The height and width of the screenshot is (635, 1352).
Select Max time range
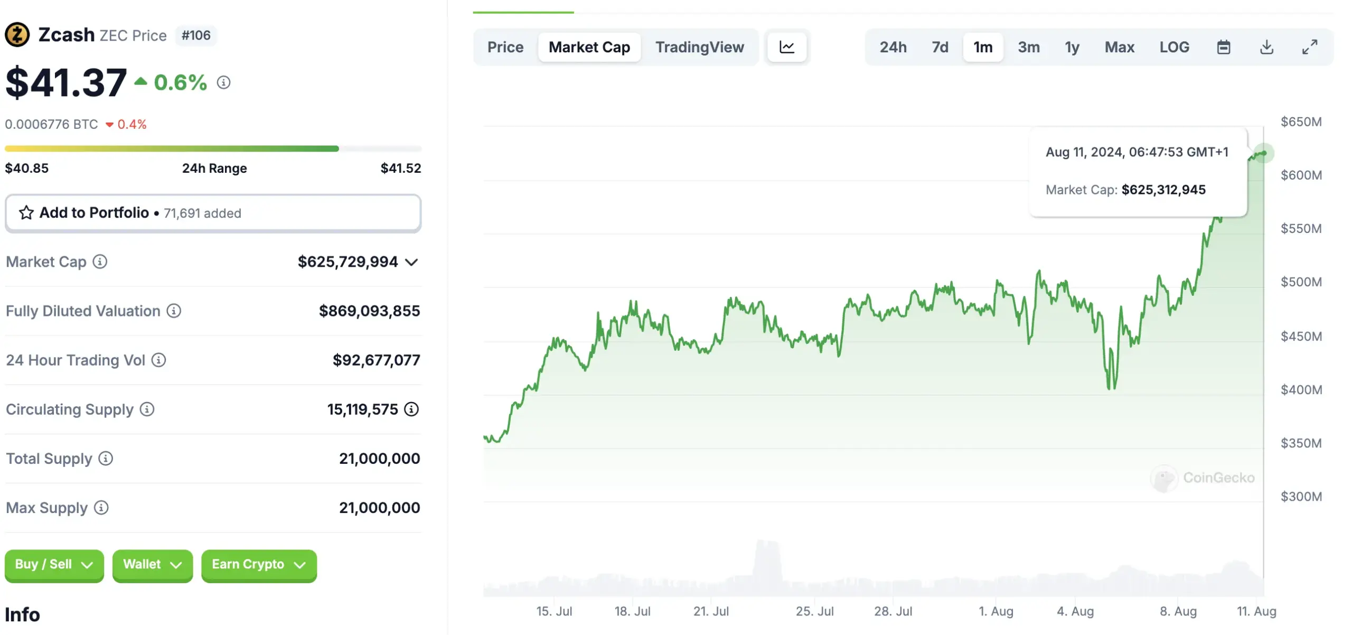[1119, 48]
